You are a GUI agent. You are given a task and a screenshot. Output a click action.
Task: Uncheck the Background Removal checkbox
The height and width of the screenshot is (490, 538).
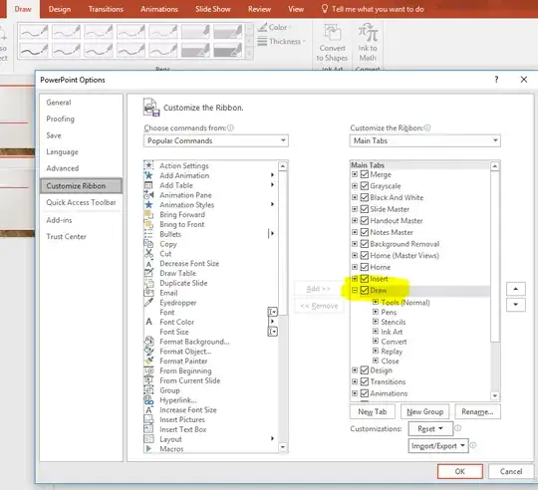click(x=365, y=244)
